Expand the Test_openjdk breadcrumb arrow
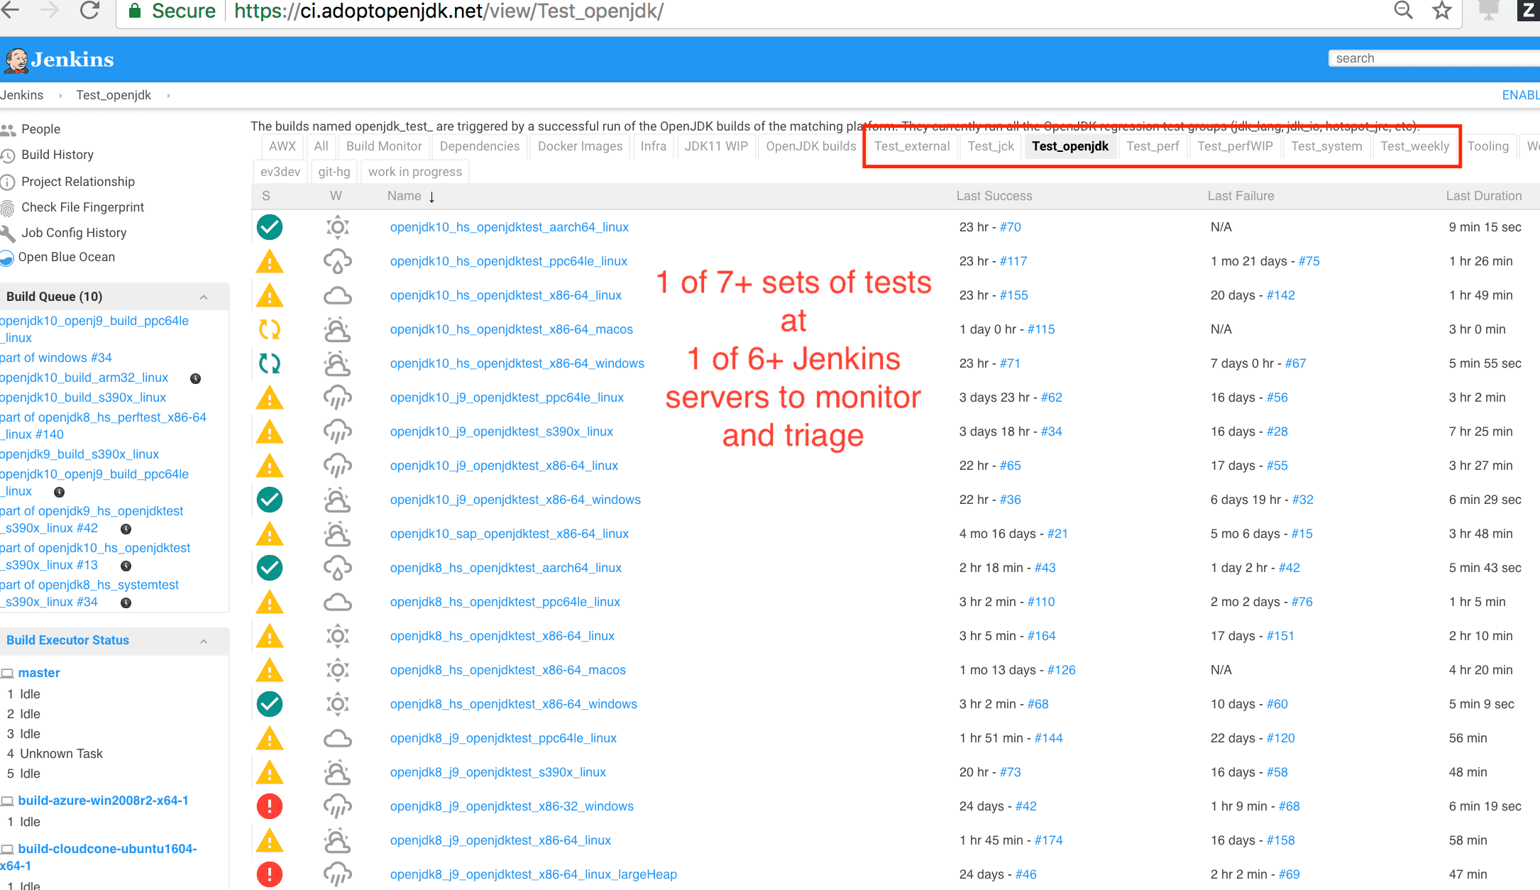The image size is (1540, 890). coord(168,96)
